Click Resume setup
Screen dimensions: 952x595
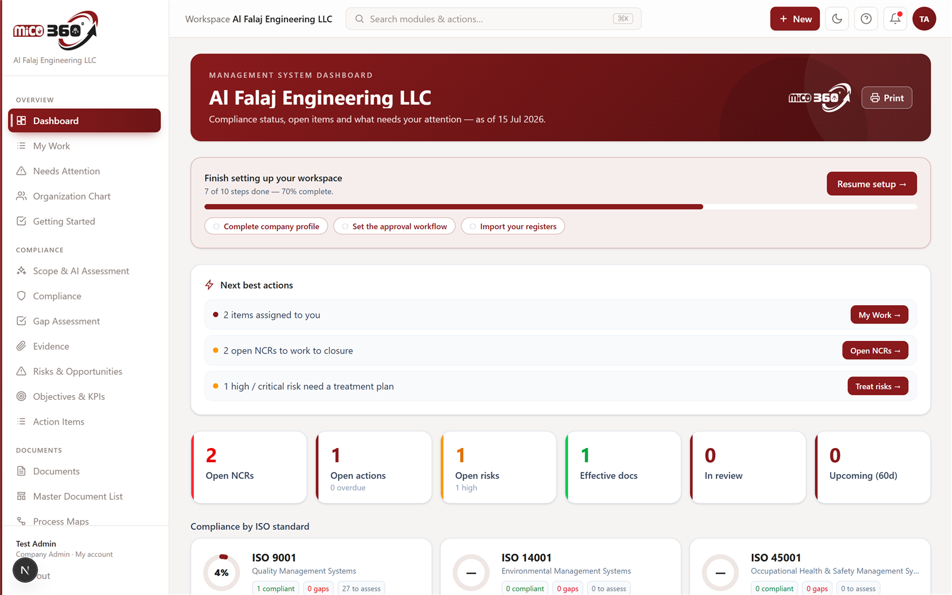pos(872,184)
